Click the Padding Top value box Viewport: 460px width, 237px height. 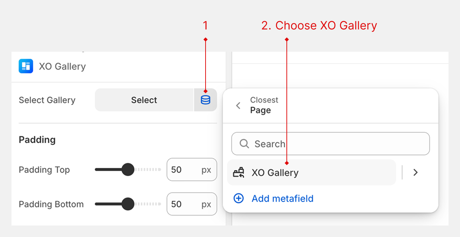(x=192, y=169)
